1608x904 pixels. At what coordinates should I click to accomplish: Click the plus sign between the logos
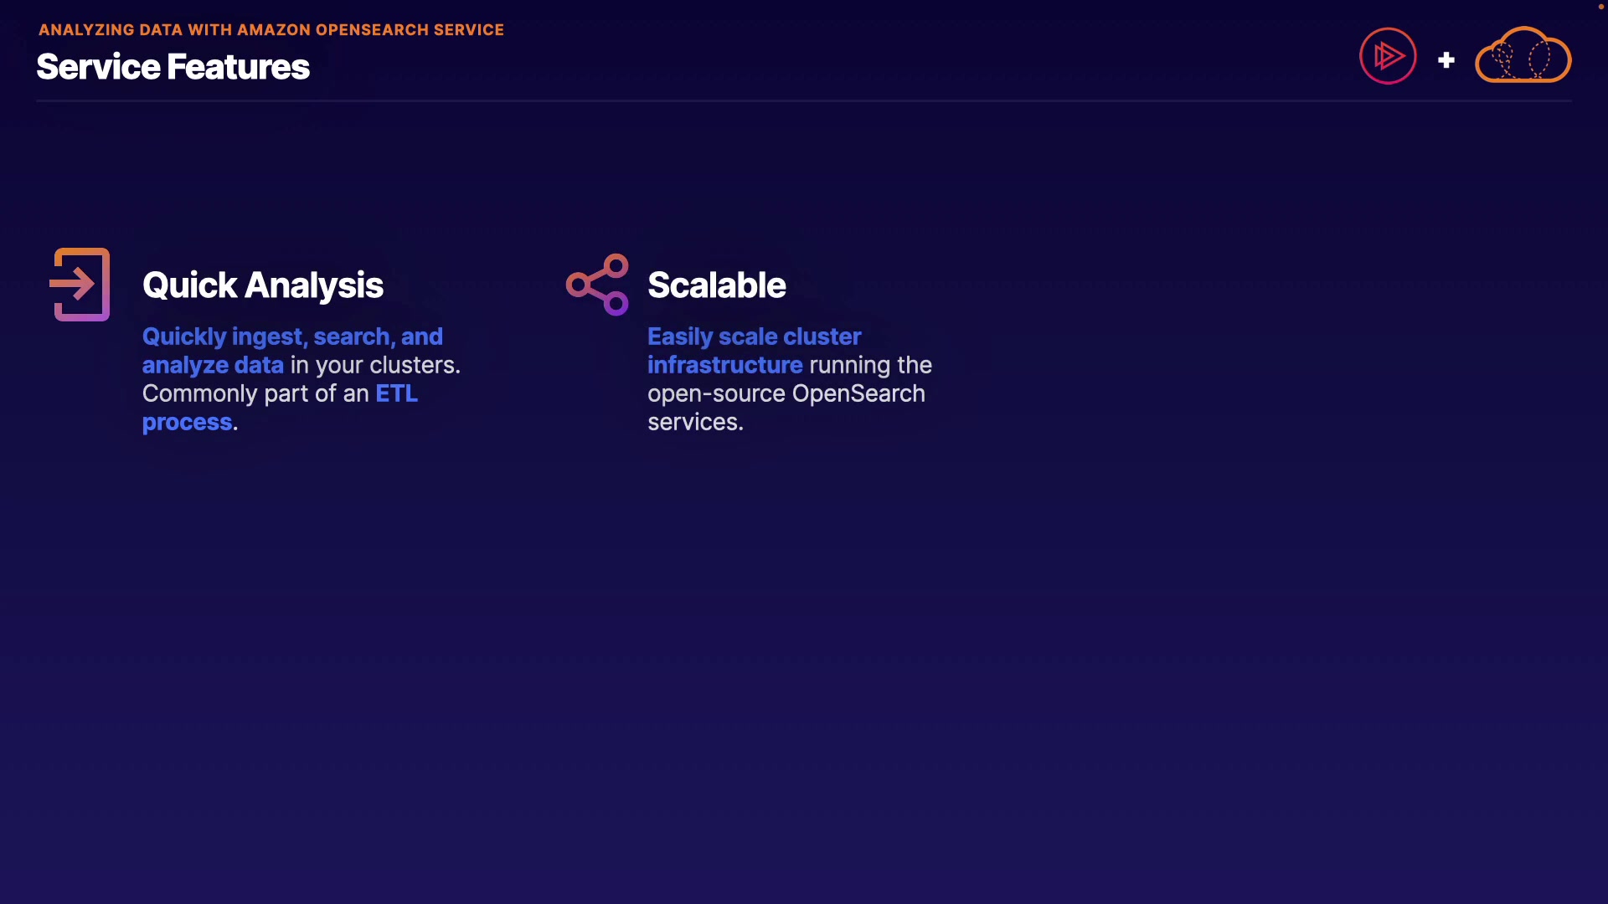pos(1446,60)
